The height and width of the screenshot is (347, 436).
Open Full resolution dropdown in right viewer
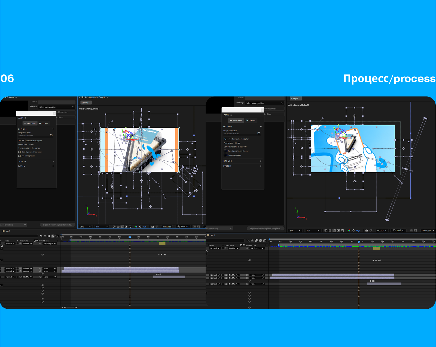[x=313, y=230]
